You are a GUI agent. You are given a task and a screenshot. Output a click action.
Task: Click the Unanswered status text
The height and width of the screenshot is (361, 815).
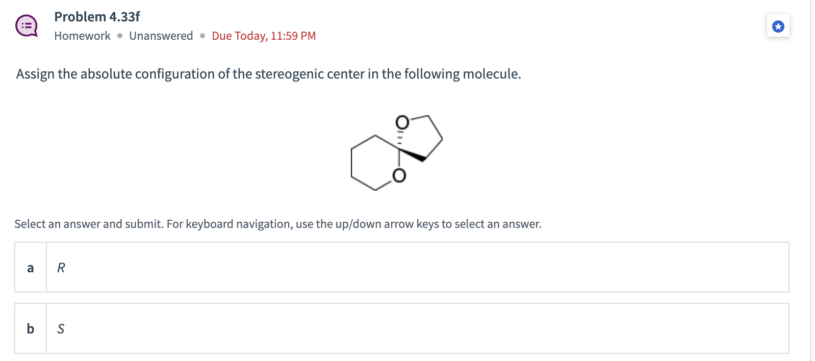(x=161, y=36)
